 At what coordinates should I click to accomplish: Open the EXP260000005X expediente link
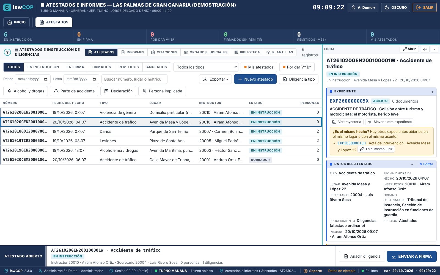click(x=349, y=101)
